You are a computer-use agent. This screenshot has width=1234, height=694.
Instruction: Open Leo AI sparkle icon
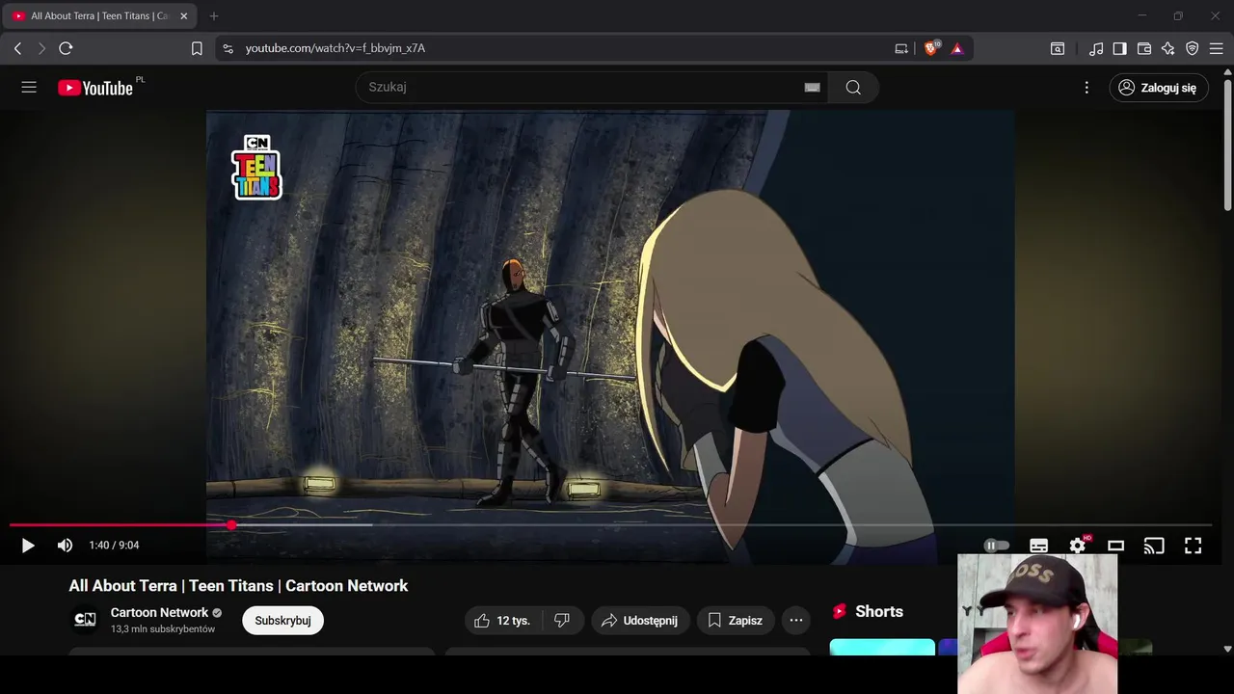(x=1168, y=48)
